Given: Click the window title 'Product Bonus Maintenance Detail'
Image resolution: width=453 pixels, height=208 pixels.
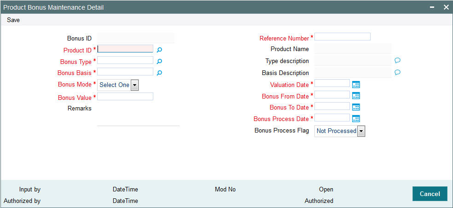Looking at the screenshot, I should 53,7.
